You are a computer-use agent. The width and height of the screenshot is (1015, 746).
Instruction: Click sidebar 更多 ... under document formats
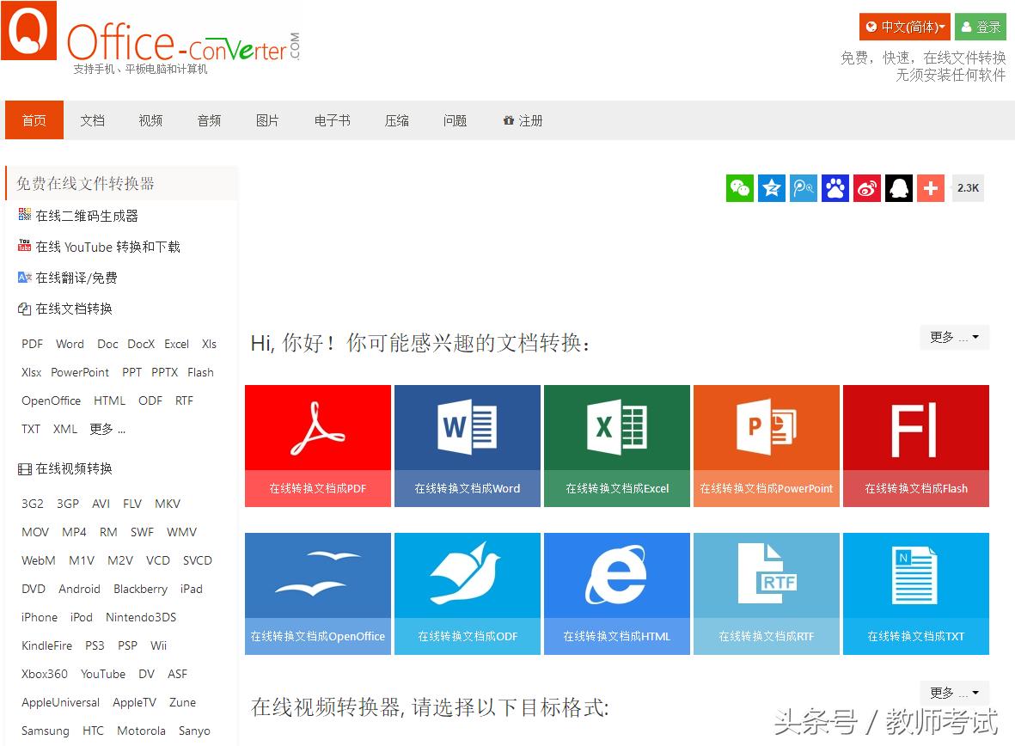point(107,430)
